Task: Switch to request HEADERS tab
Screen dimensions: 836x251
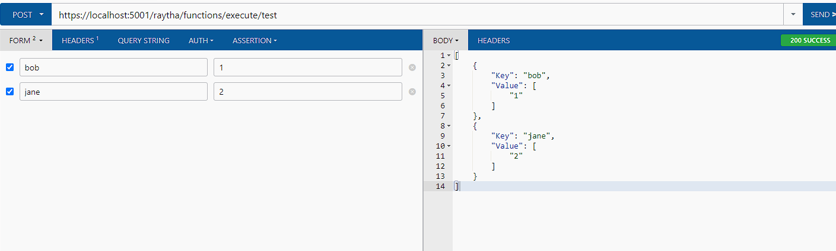Action: 80,40
